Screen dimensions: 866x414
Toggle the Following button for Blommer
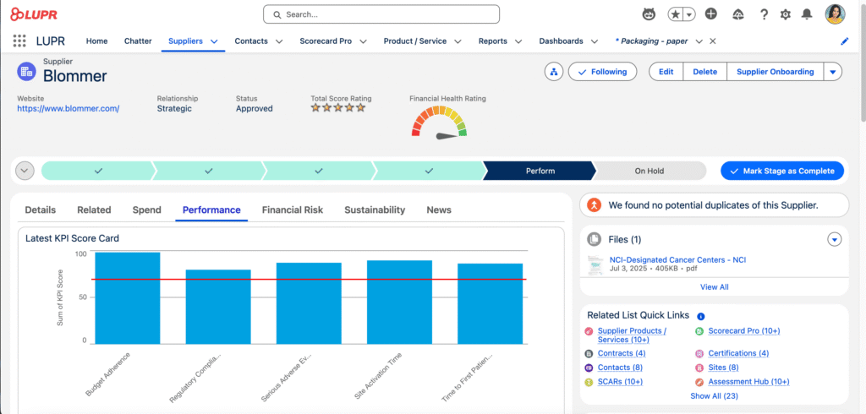[x=602, y=72]
